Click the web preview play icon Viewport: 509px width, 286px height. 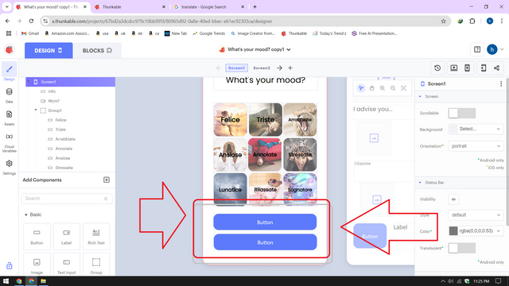[x=454, y=68]
